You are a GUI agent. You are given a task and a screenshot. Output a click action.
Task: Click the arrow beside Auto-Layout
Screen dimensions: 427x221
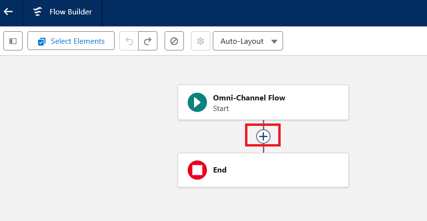(274, 41)
